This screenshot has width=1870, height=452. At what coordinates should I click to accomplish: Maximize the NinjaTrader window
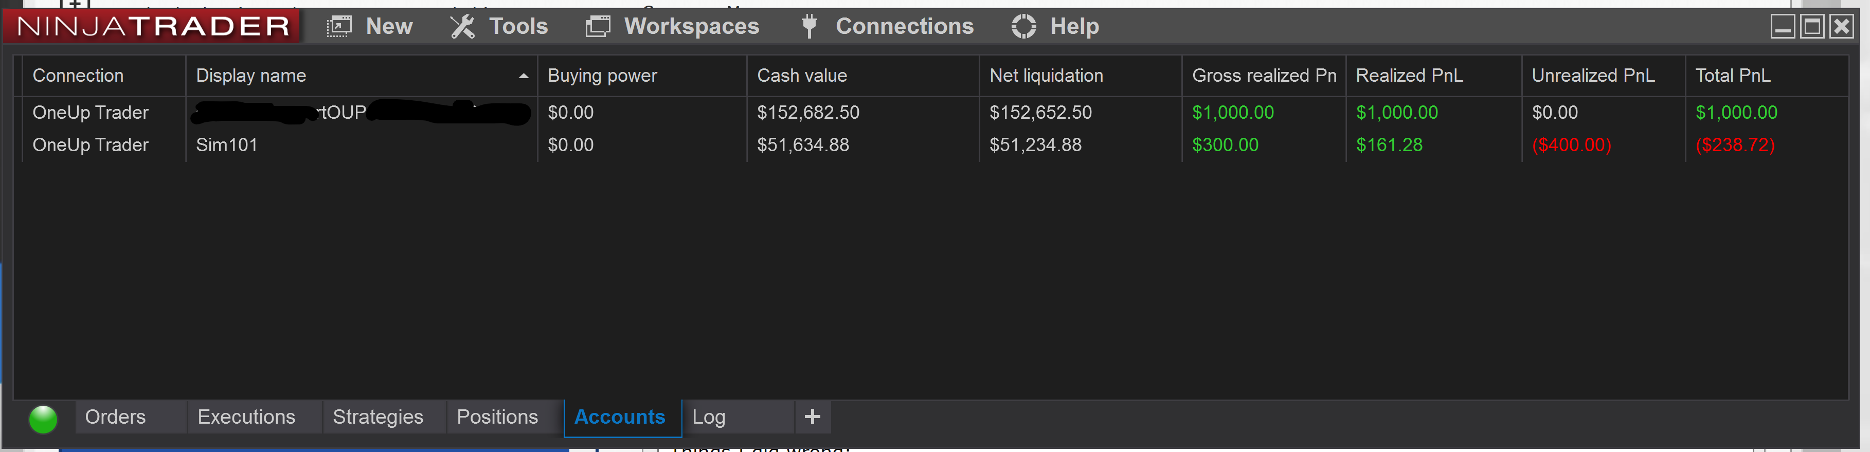coord(1812,27)
